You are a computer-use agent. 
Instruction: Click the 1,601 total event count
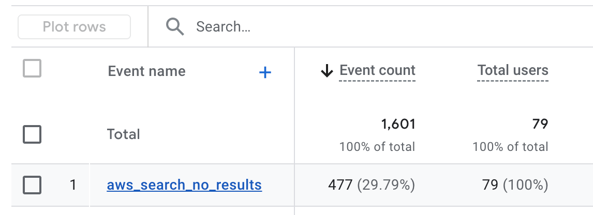pos(397,124)
